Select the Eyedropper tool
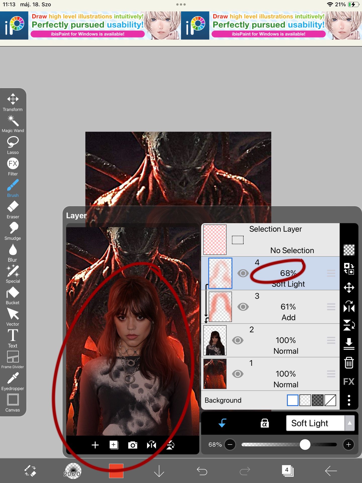362x483 pixels. coord(13,382)
